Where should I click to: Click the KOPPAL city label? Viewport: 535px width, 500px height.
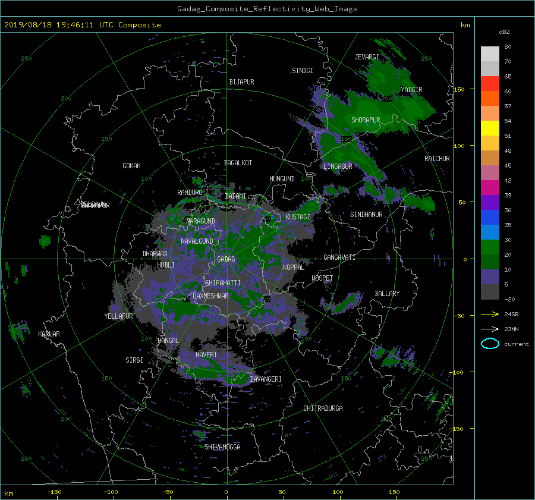[294, 268]
